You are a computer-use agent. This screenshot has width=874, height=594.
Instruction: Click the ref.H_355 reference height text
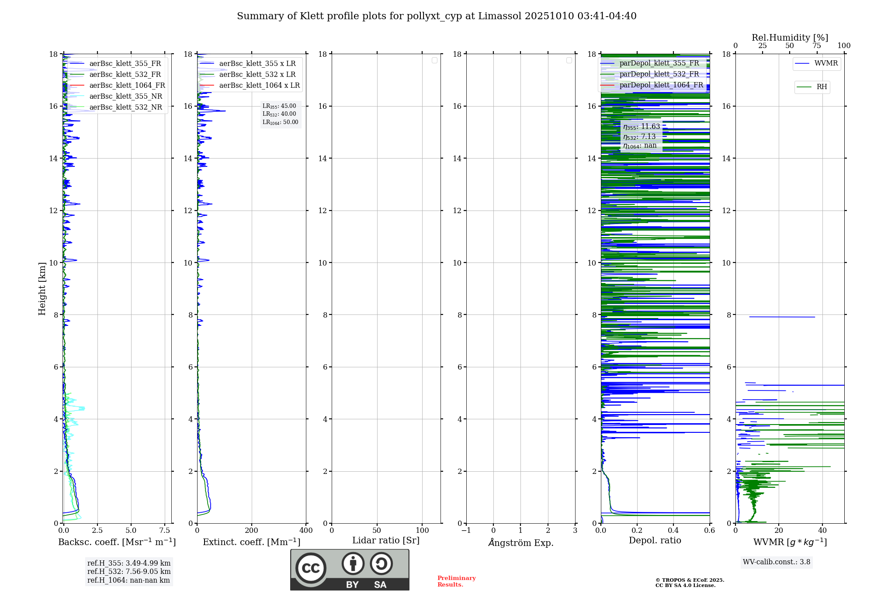pos(129,563)
